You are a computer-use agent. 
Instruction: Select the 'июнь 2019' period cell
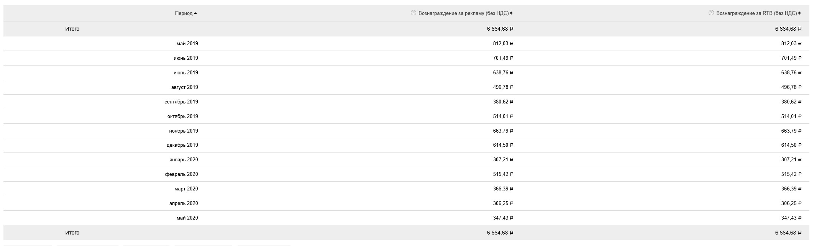pyautogui.click(x=185, y=58)
